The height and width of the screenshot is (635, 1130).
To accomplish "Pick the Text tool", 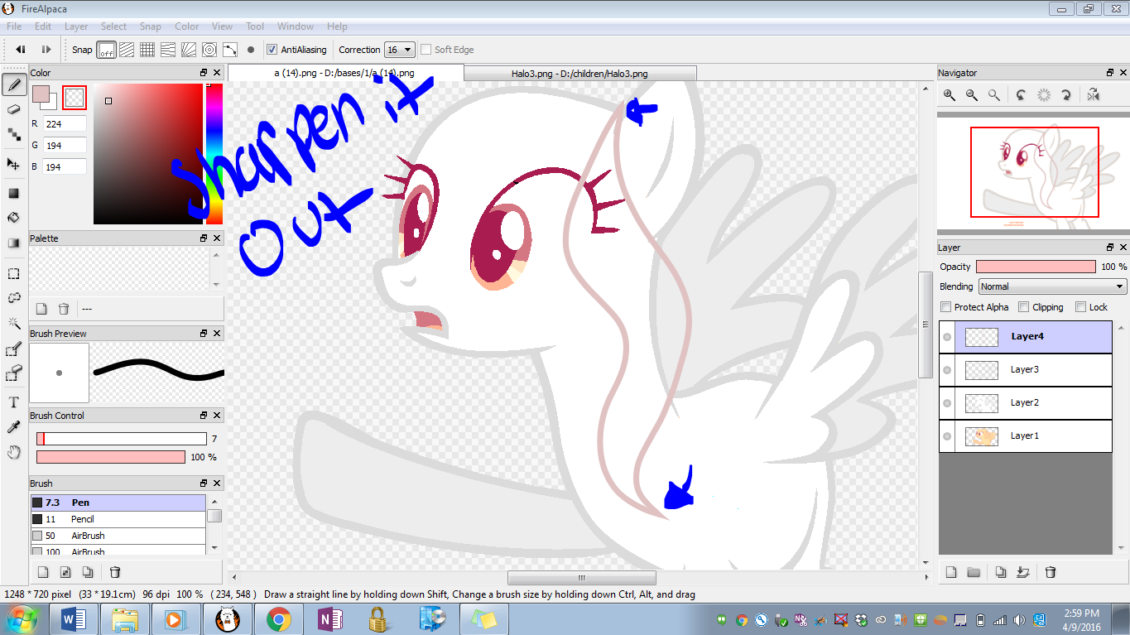I will 13,402.
